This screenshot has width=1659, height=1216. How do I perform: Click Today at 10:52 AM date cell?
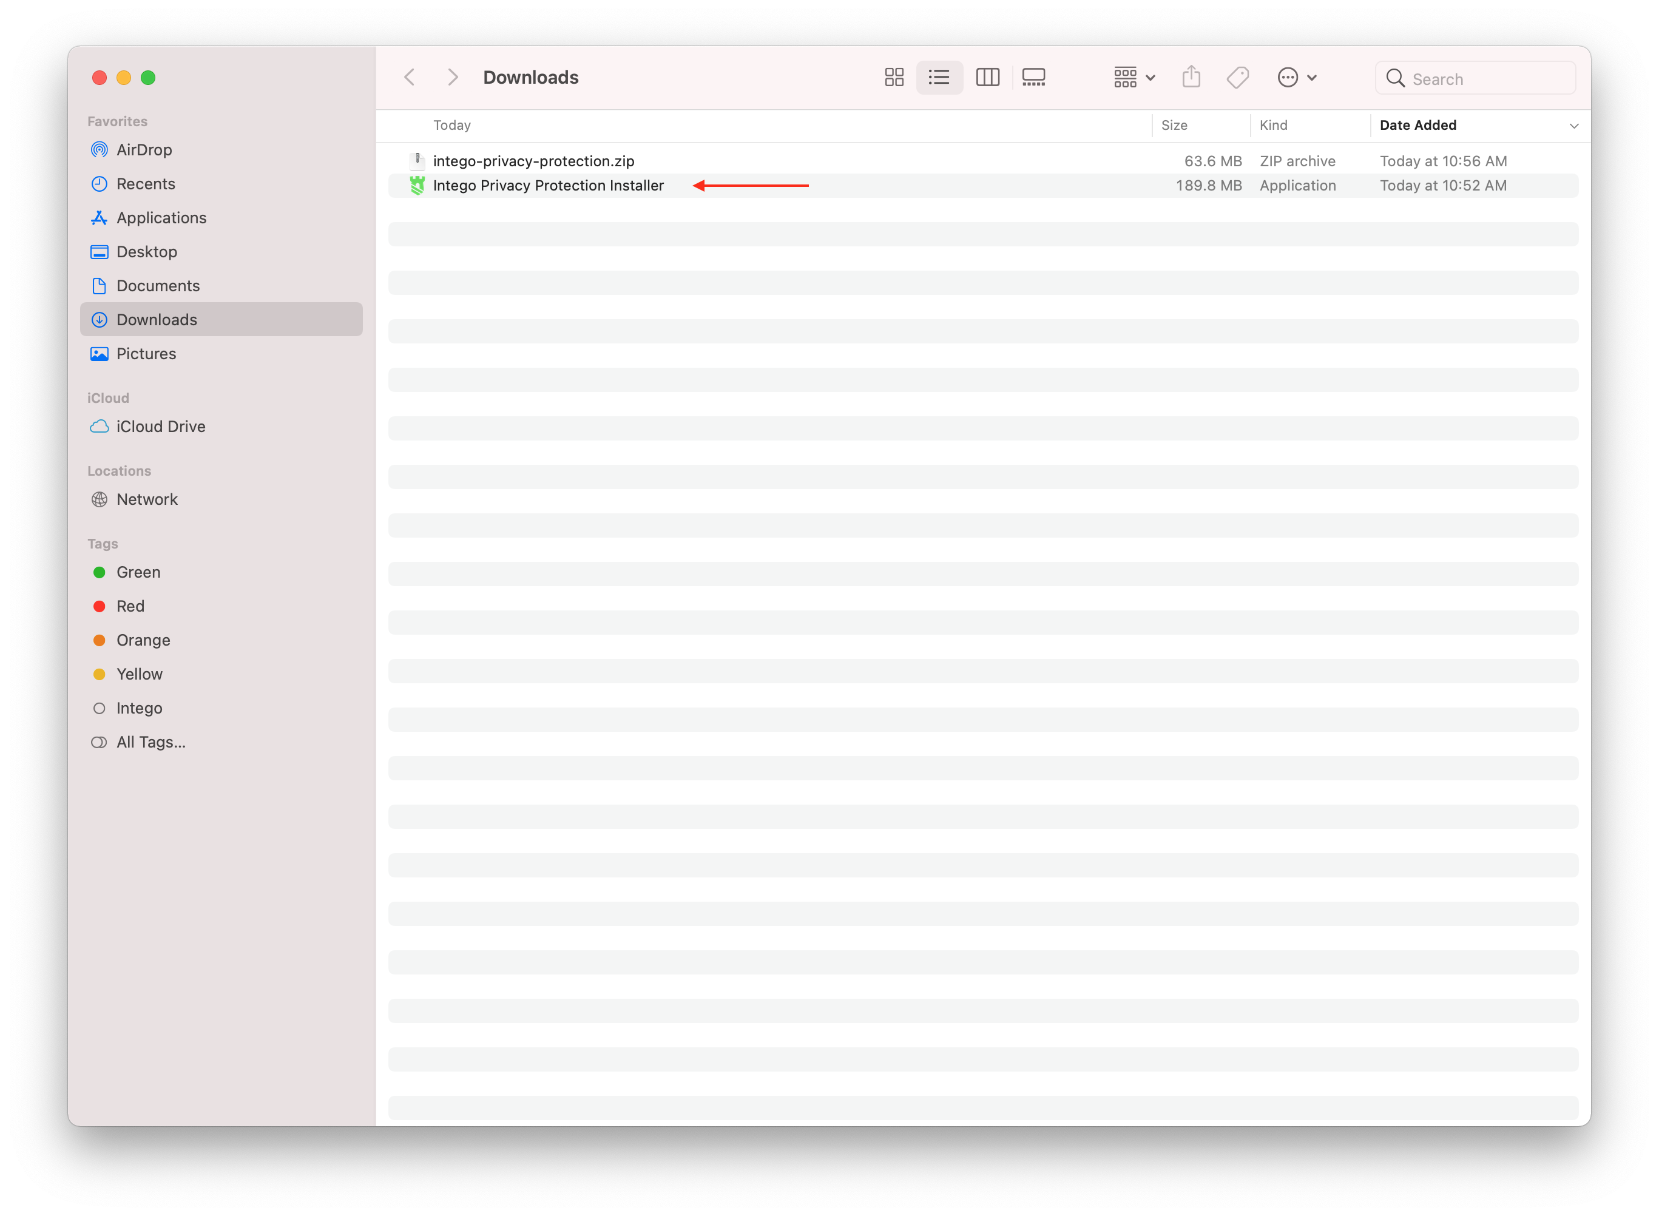[x=1442, y=186]
